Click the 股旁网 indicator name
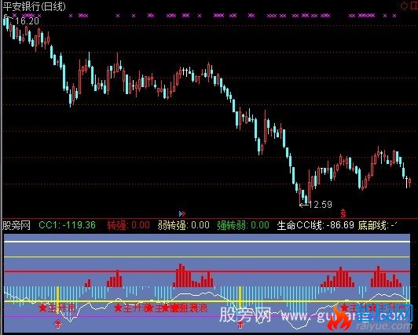The image size is (418, 335). pos(16,226)
